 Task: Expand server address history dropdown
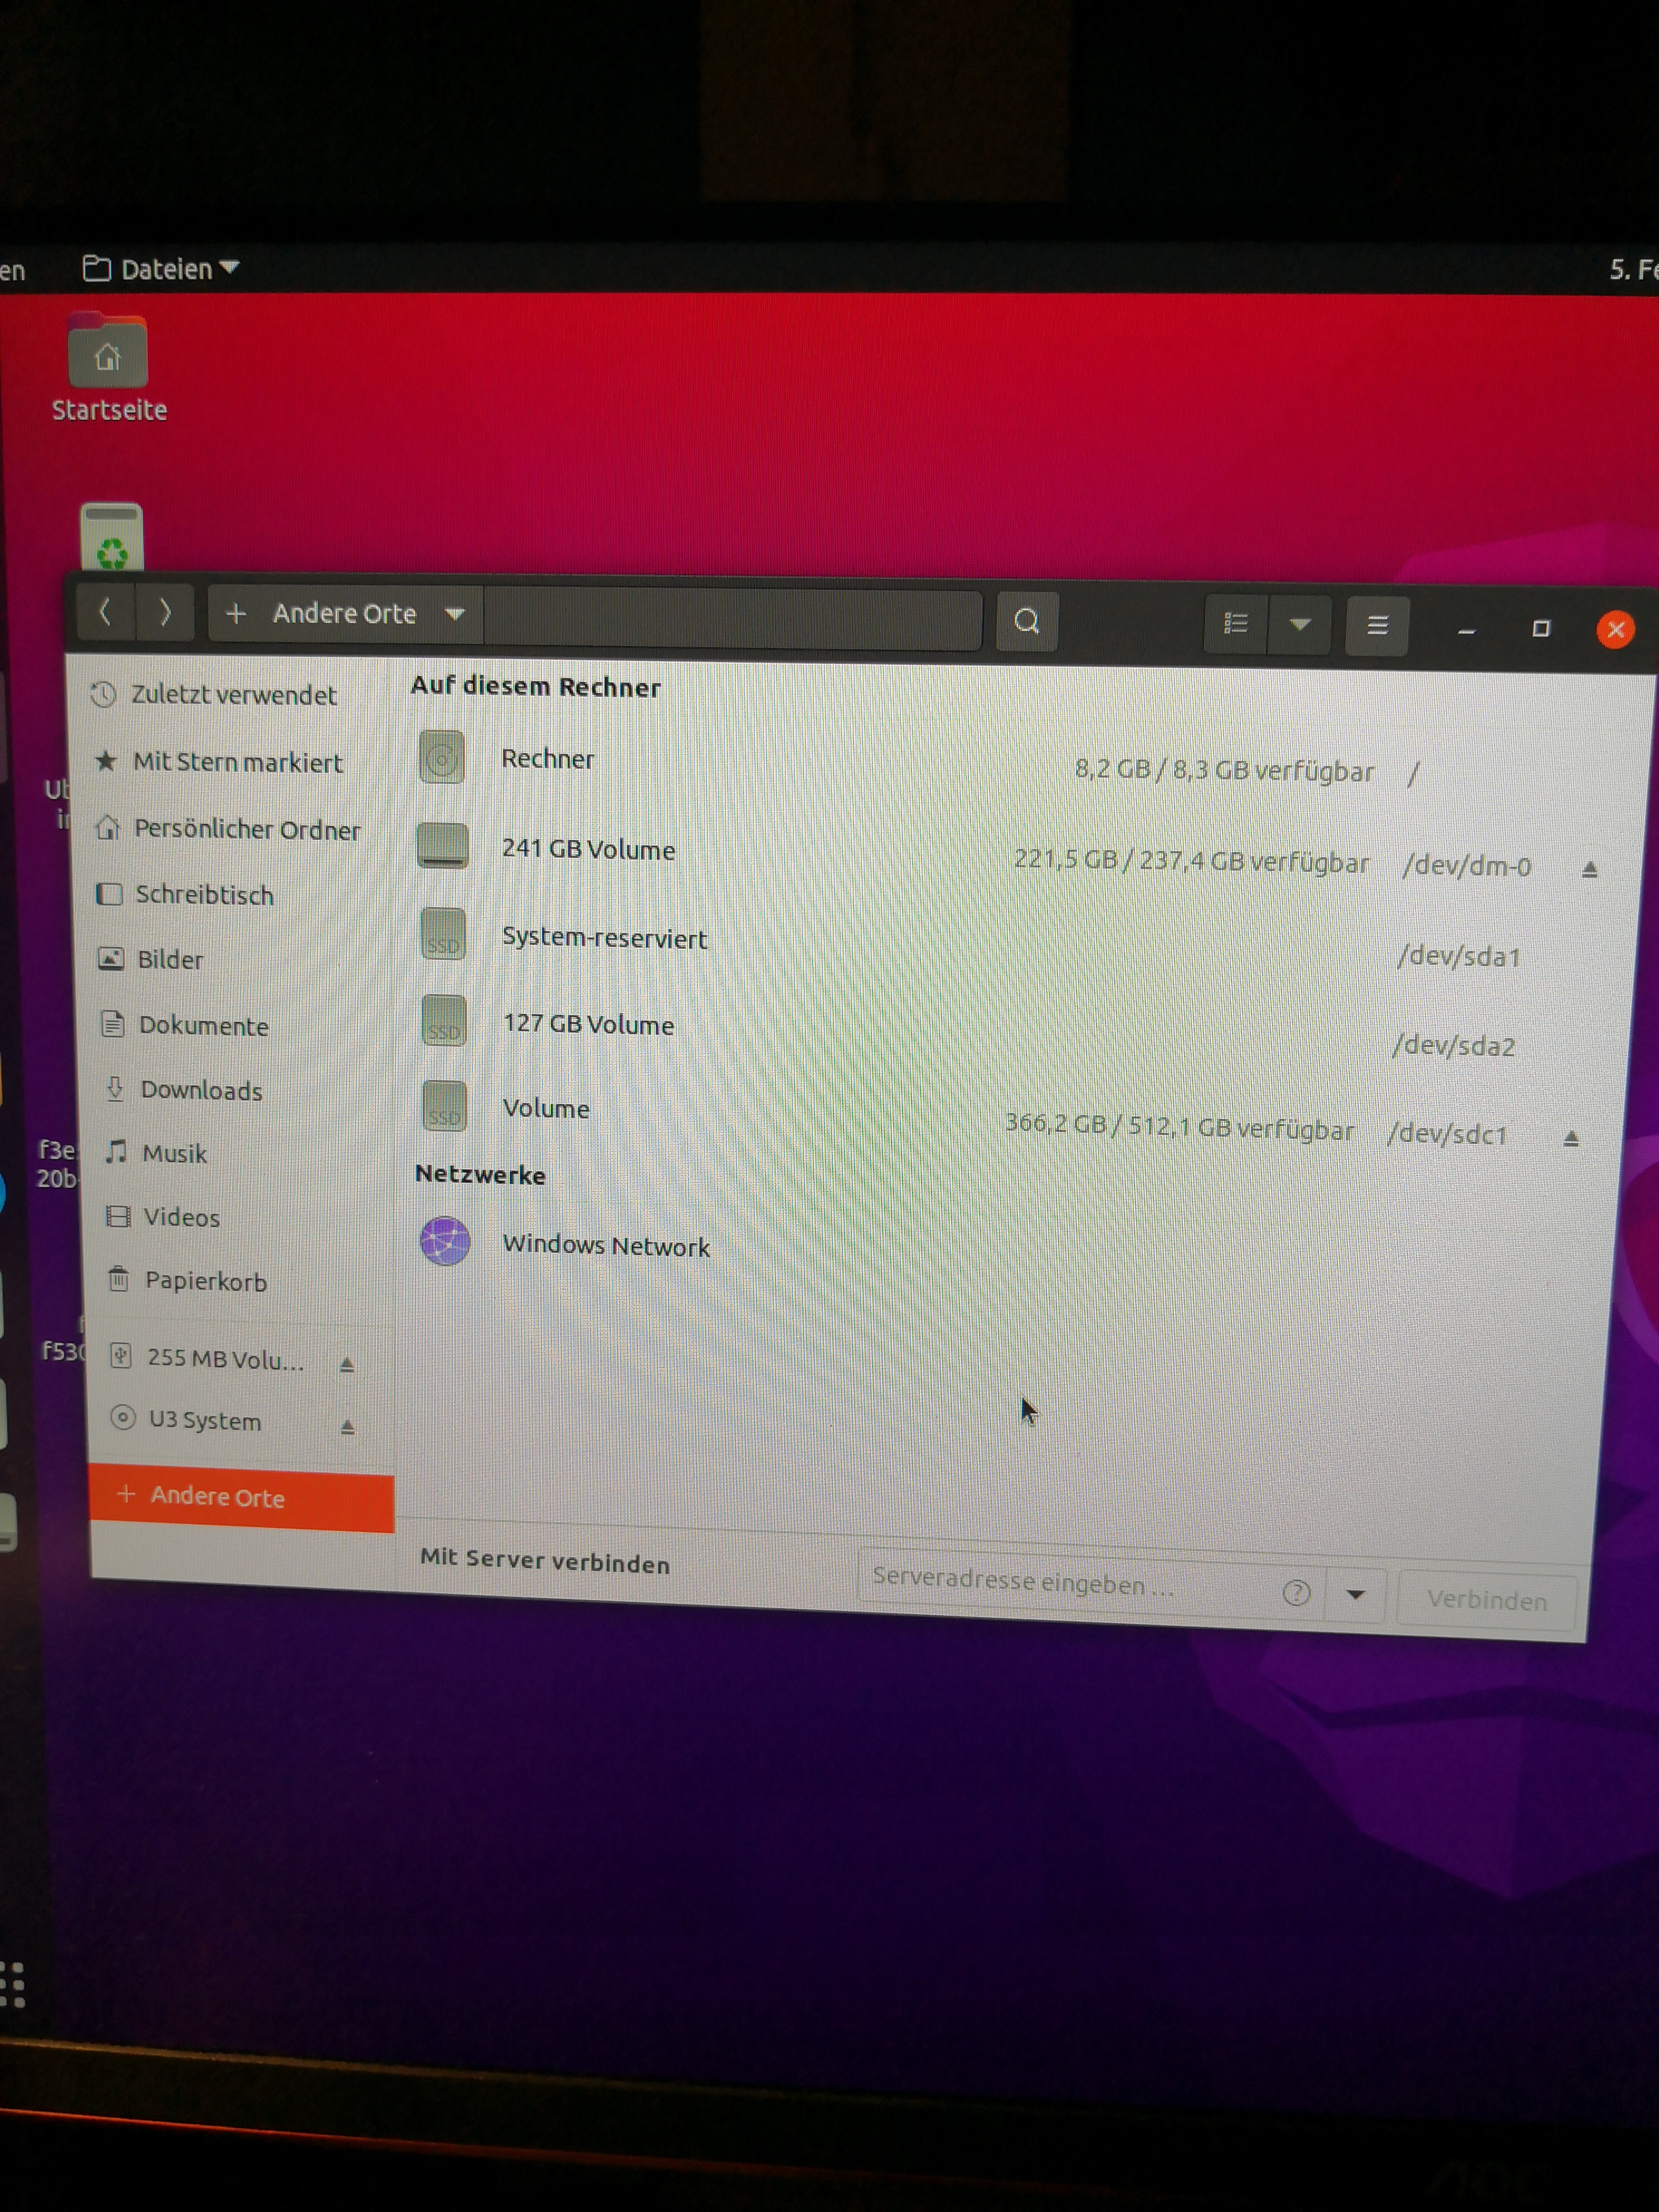(1355, 1594)
